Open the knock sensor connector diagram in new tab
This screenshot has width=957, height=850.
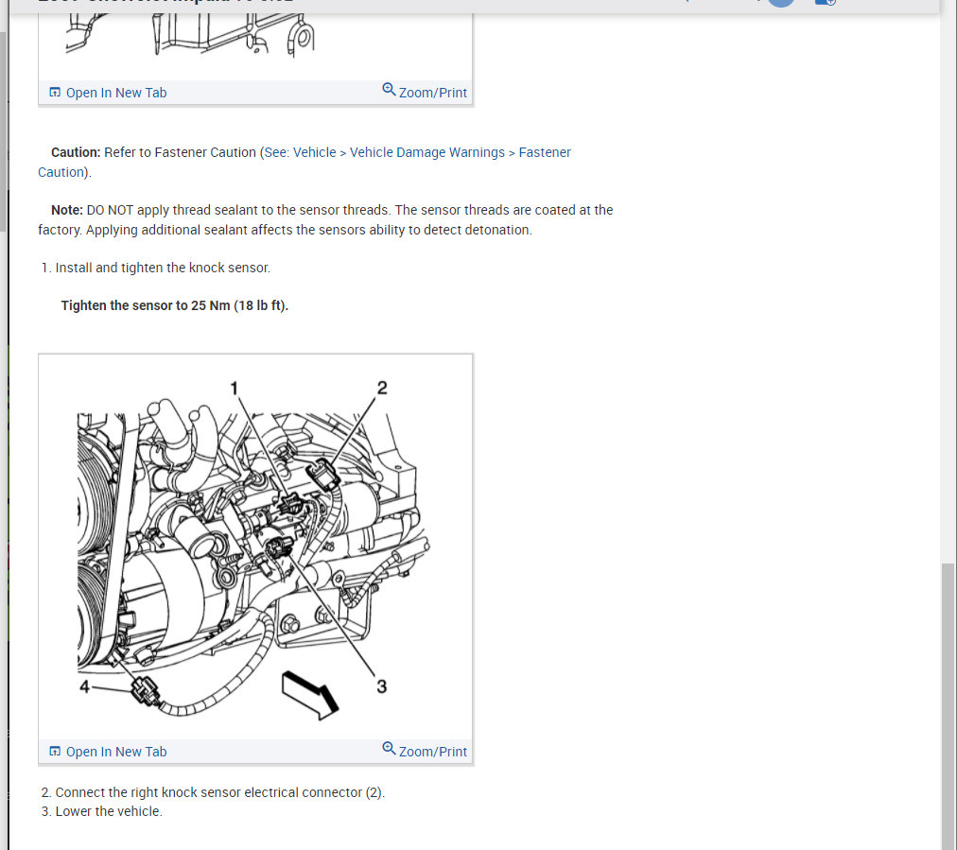click(x=108, y=752)
